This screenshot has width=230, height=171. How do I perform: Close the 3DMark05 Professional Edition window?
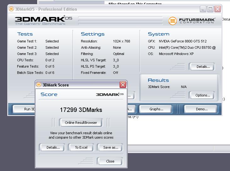pos(217,9)
